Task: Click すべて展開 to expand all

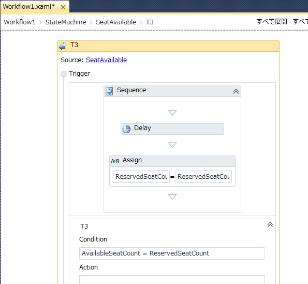Action: click(x=272, y=22)
